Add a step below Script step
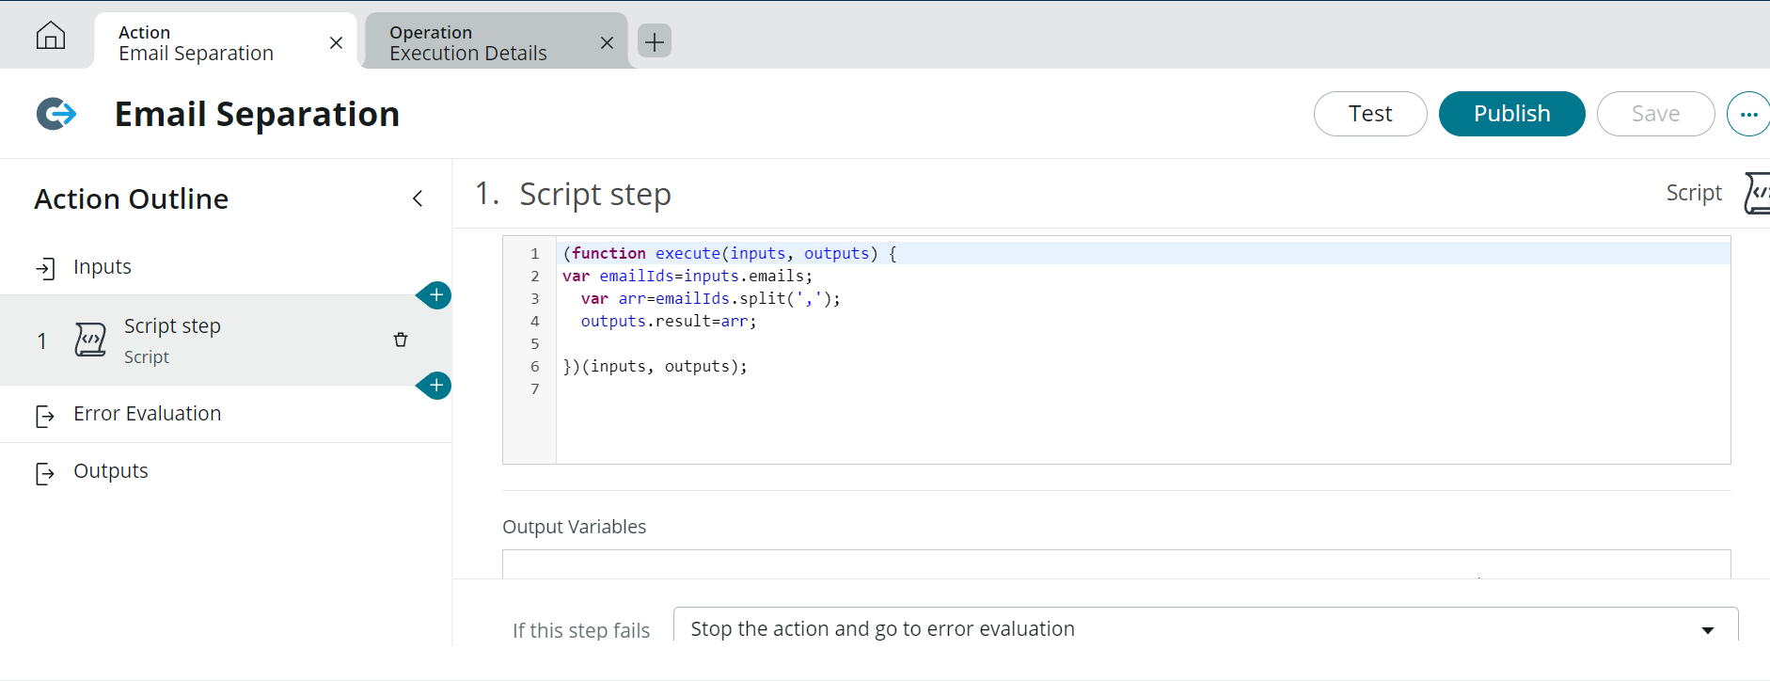The image size is (1770, 681). pyautogui.click(x=435, y=386)
